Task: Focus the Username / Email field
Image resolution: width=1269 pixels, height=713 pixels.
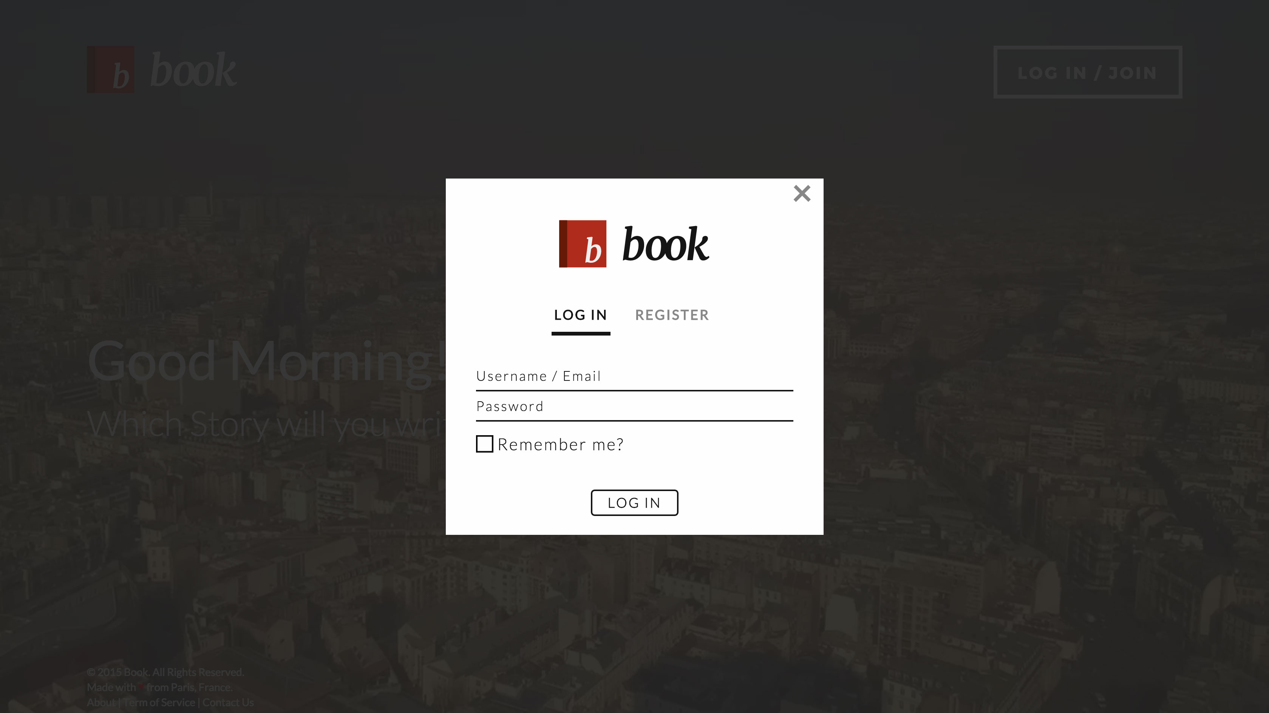Action: 635,376
